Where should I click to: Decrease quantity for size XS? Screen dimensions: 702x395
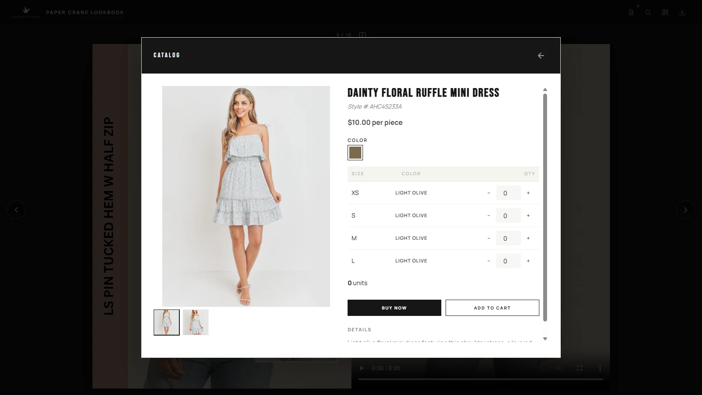click(489, 193)
